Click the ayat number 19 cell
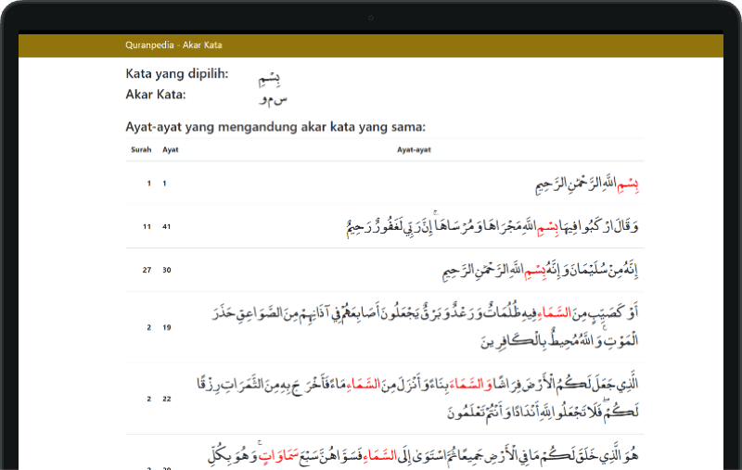The height and width of the screenshot is (470, 742). (x=167, y=327)
